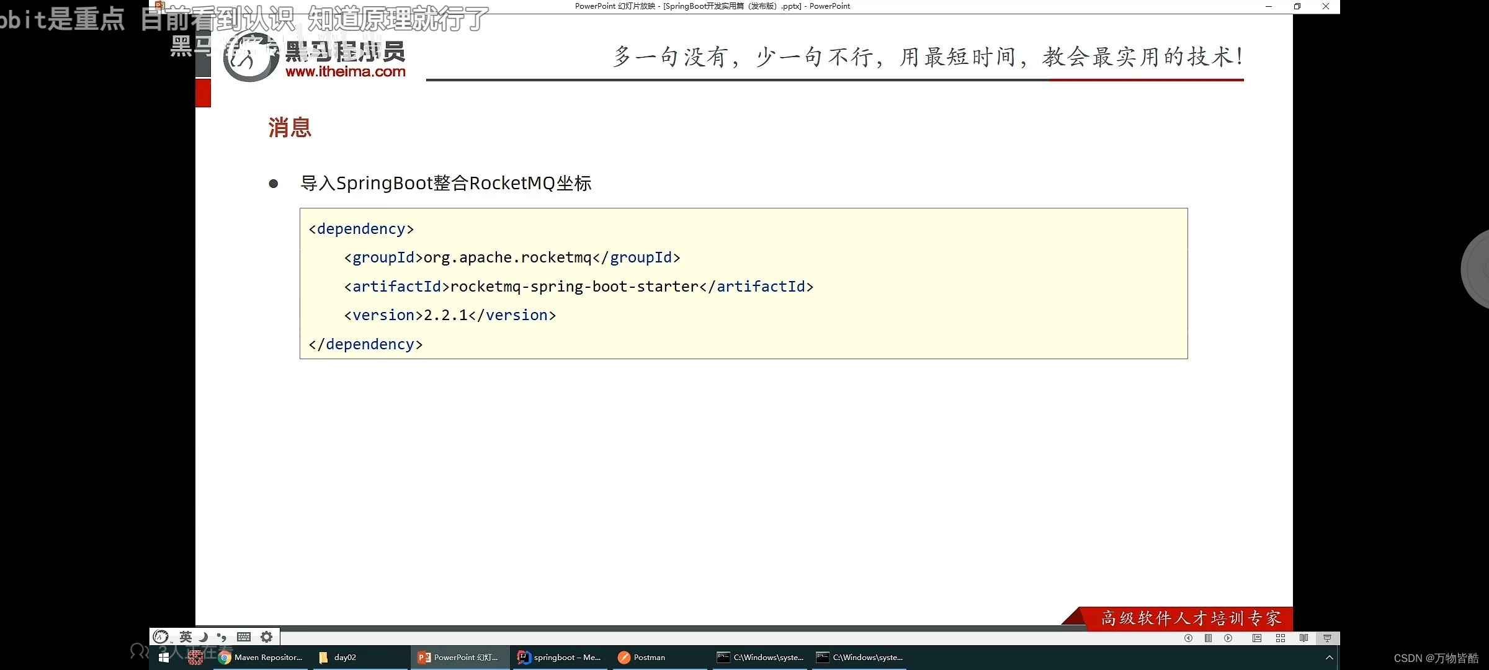
Task: Click the PowerPoint title bar text
Action: (x=712, y=6)
